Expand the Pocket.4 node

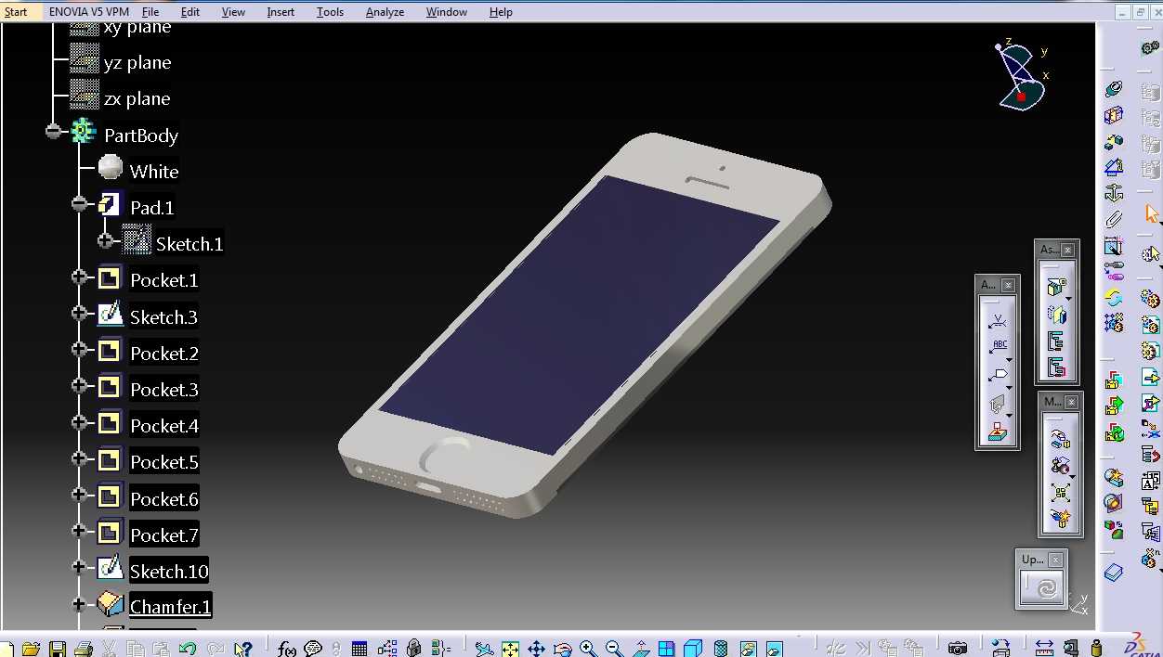(80, 423)
